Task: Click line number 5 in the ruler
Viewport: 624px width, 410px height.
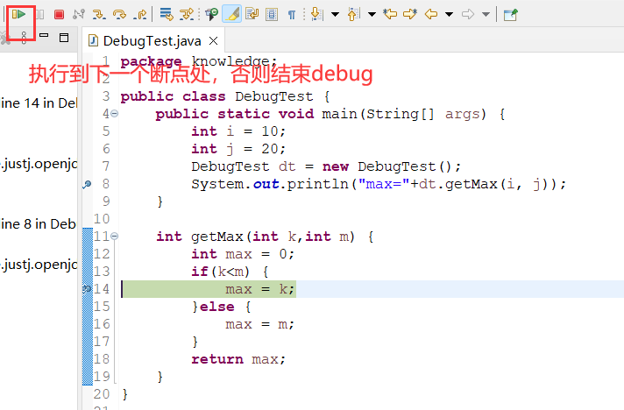Action: tap(106, 131)
